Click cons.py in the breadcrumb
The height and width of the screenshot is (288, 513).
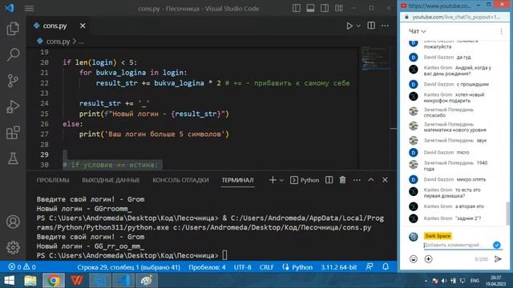(58, 42)
